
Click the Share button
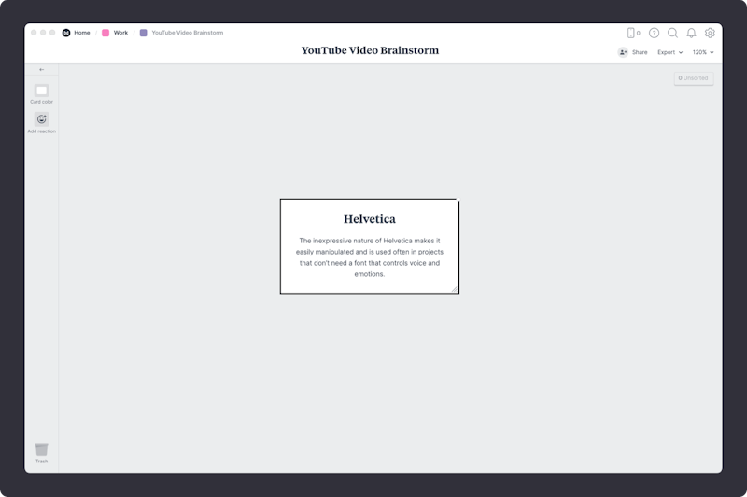(x=633, y=52)
